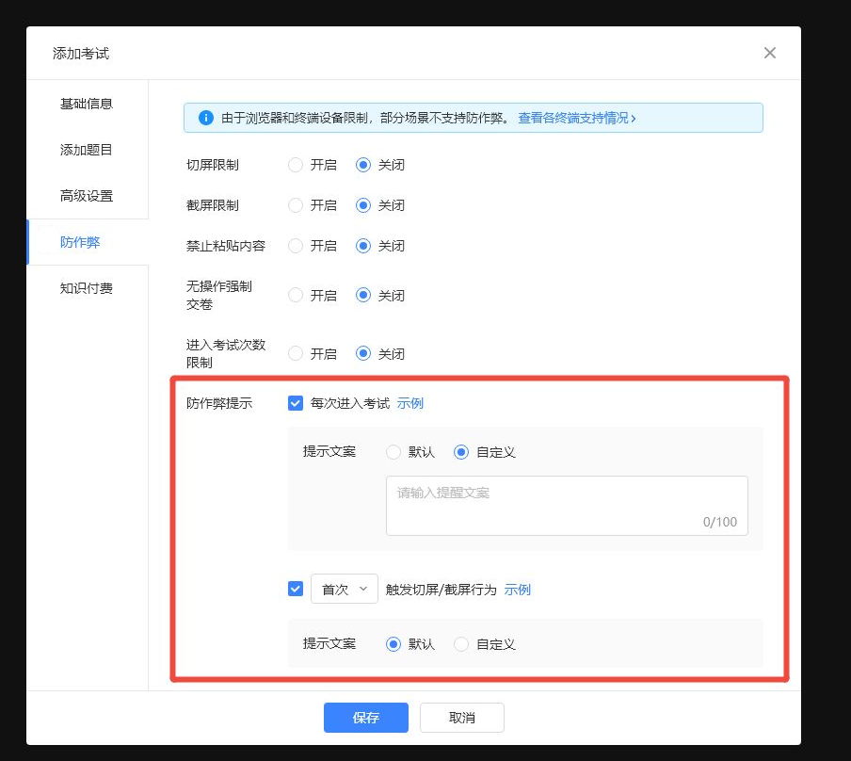This screenshot has width=851, height=761.
Task: Switch to 添加题目 tab
Action: coord(87,150)
